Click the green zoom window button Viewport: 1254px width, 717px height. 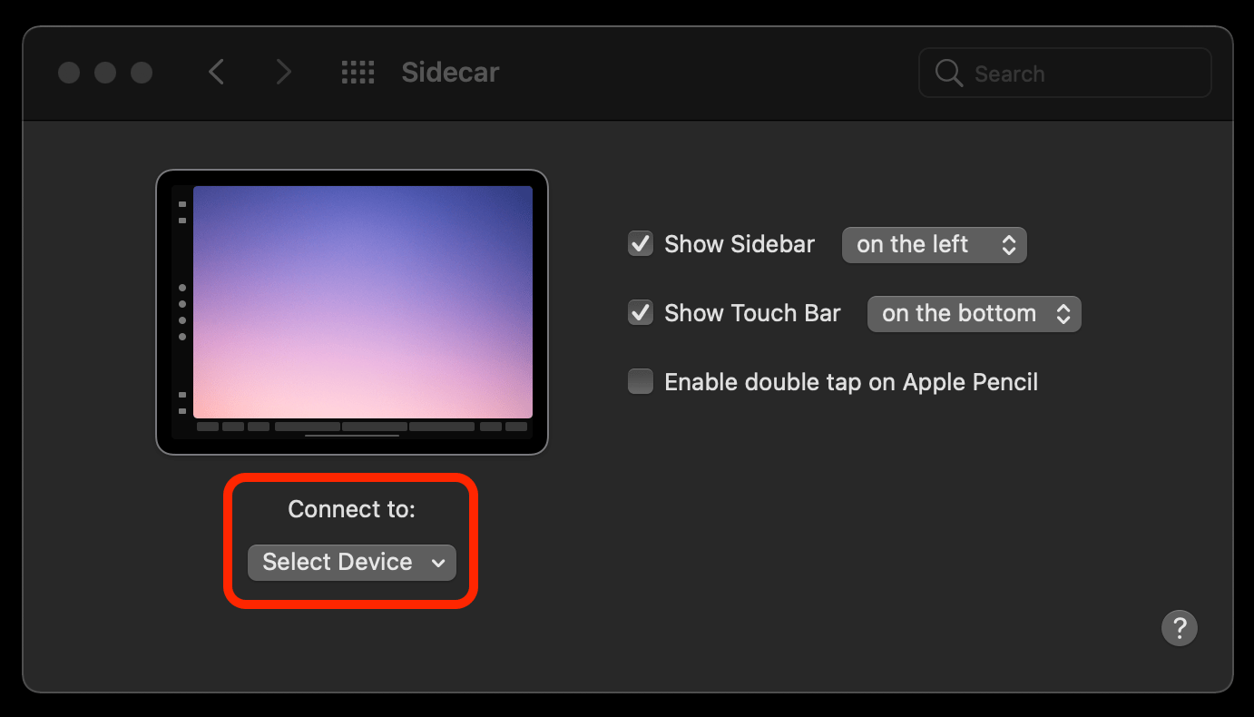142,73
